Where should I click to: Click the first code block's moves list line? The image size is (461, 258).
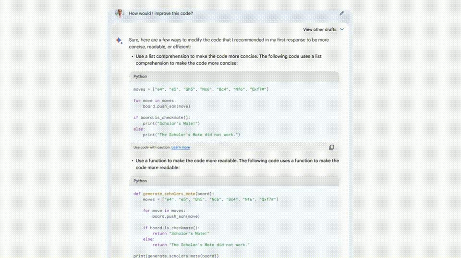coord(201,89)
